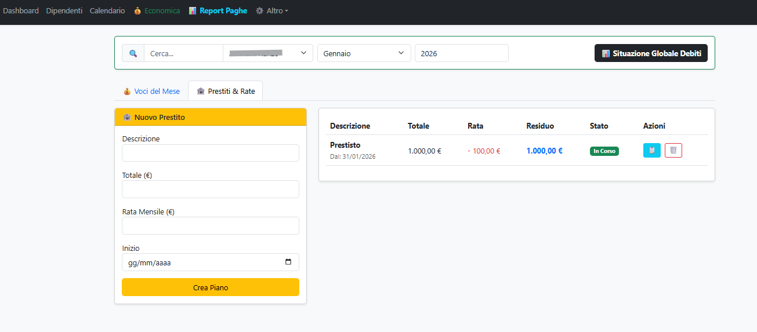Screen dimensions: 757x332
Task: Expand the Altro gear dropdown menu
Action: [x=272, y=11]
